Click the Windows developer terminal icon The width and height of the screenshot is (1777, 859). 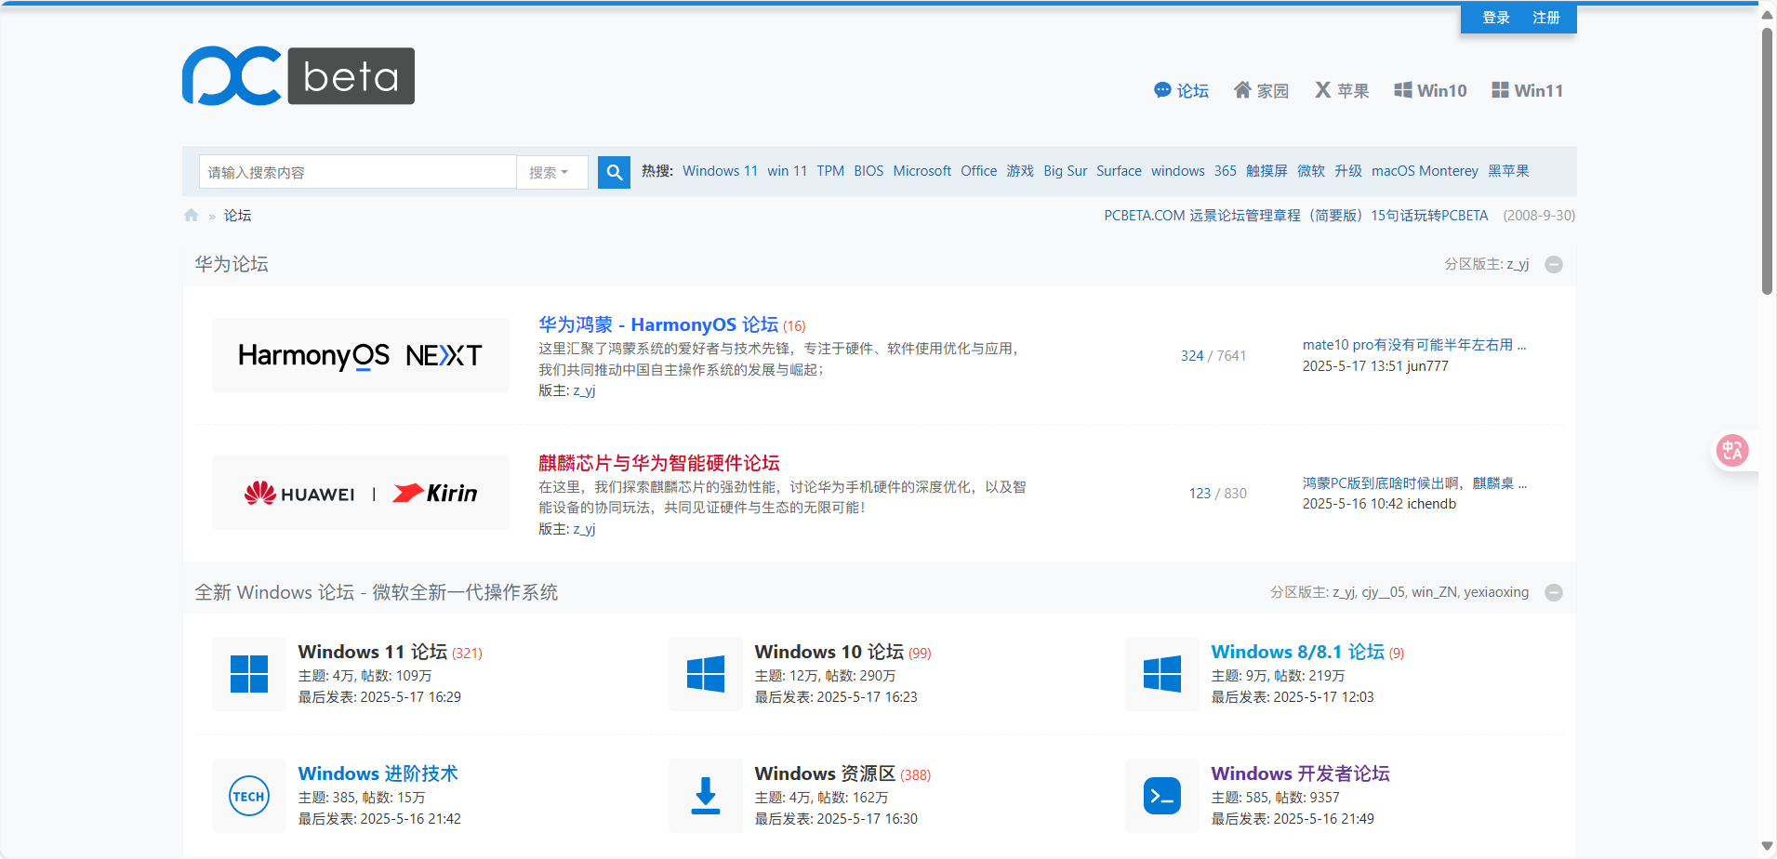[1162, 796]
